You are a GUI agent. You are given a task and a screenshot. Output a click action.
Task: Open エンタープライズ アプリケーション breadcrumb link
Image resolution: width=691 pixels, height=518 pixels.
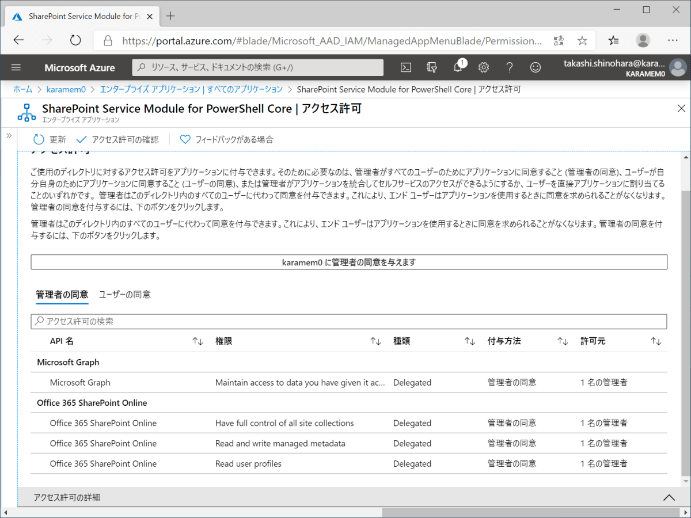pos(191,89)
